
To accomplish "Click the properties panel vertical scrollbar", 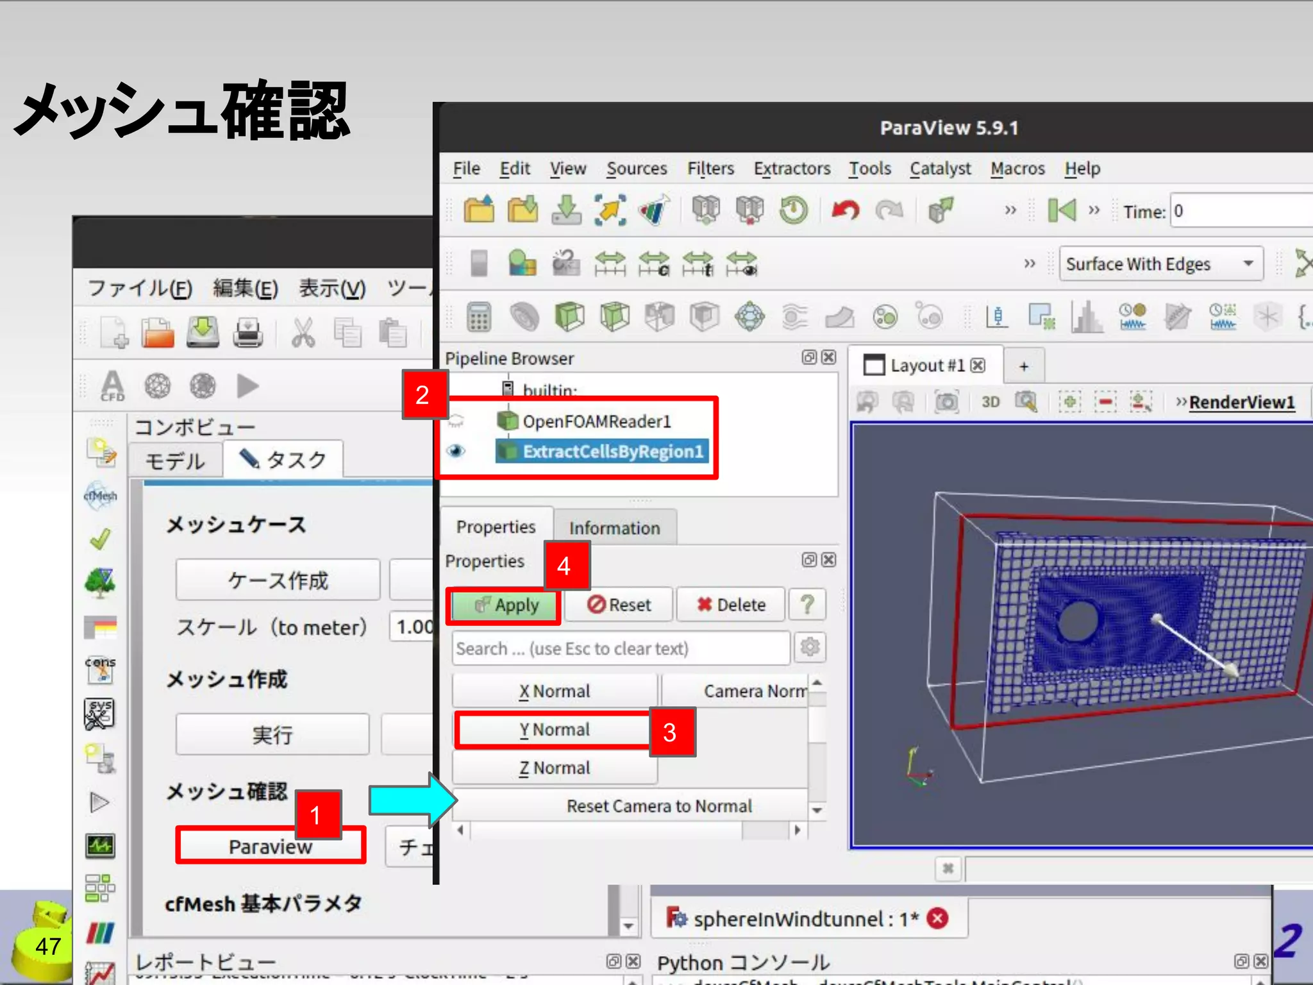I will (816, 725).
